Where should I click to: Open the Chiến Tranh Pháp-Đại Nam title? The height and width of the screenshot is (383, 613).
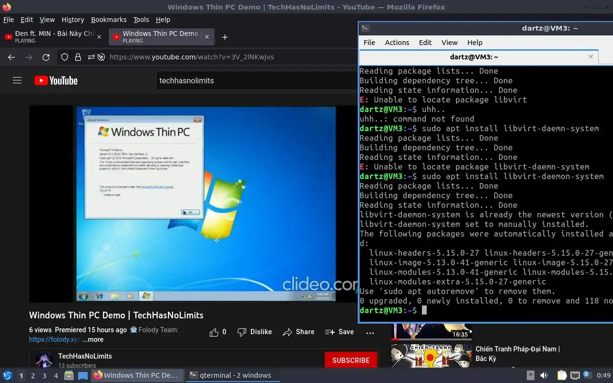point(518,354)
